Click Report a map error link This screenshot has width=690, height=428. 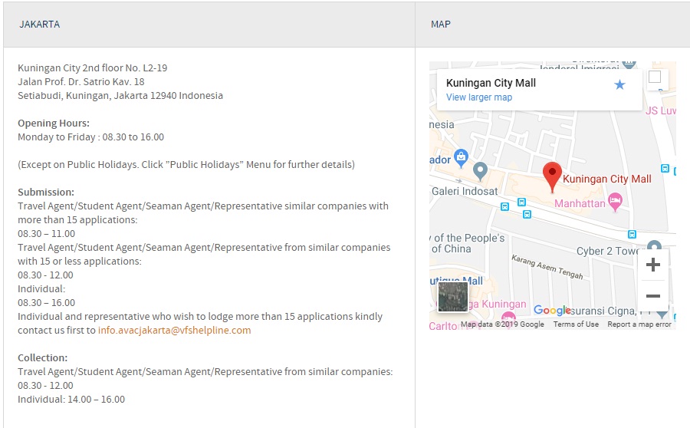click(639, 324)
